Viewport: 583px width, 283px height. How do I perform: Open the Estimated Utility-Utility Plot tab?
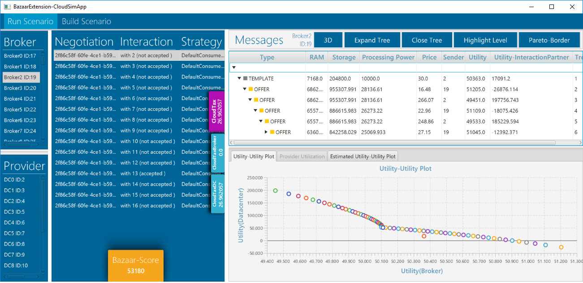pos(363,156)
